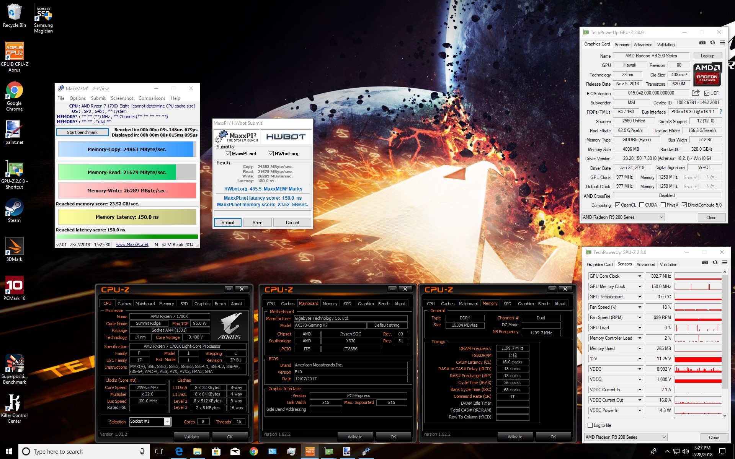Click the microphone icon in taskbar search
Viewport: 735px width, 459px height.
[142, 451]
